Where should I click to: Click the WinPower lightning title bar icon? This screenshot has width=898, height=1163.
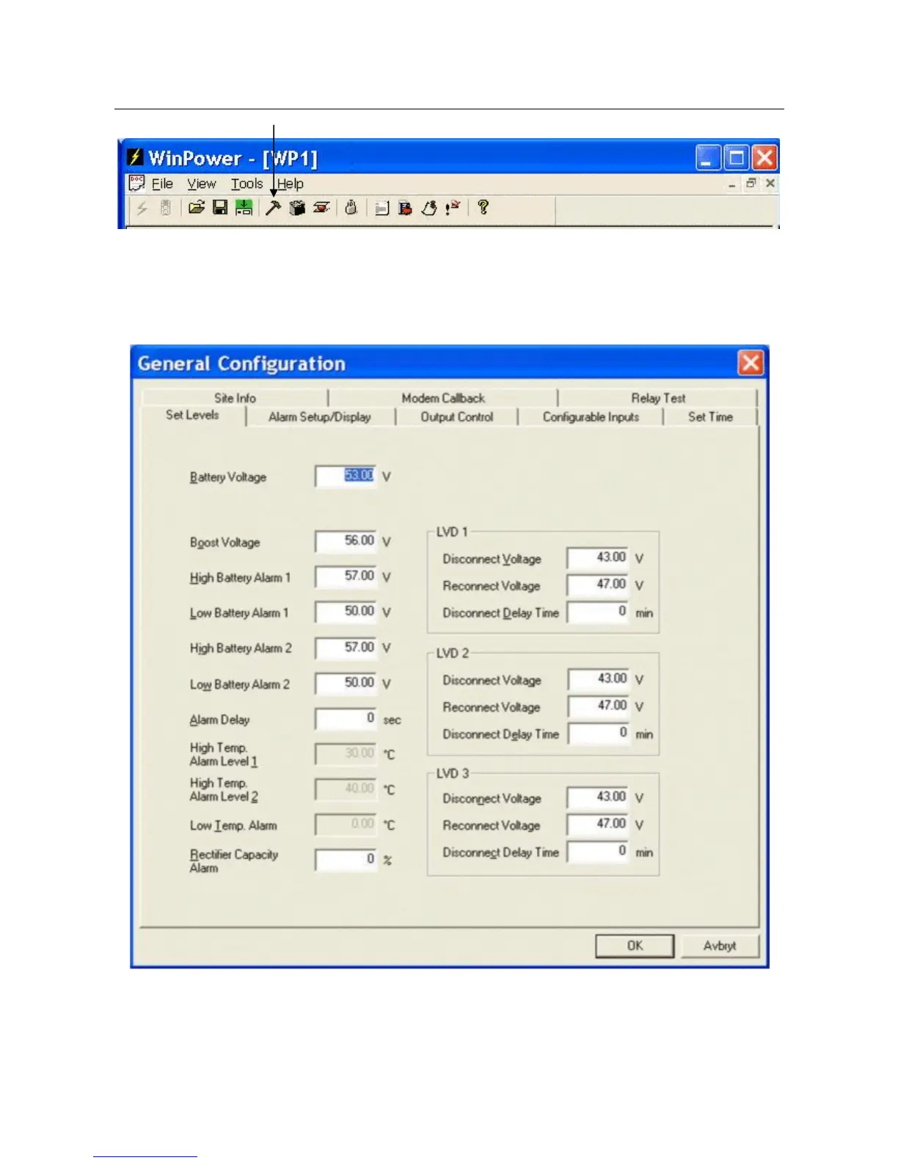point(135,157)
